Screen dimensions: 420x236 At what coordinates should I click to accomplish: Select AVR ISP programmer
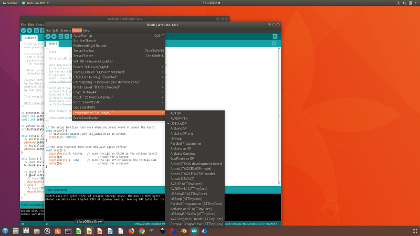(195, 113)
